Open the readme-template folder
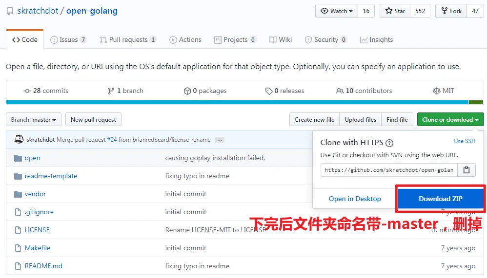This screenshot has height=278, width=487. point(51,176)
